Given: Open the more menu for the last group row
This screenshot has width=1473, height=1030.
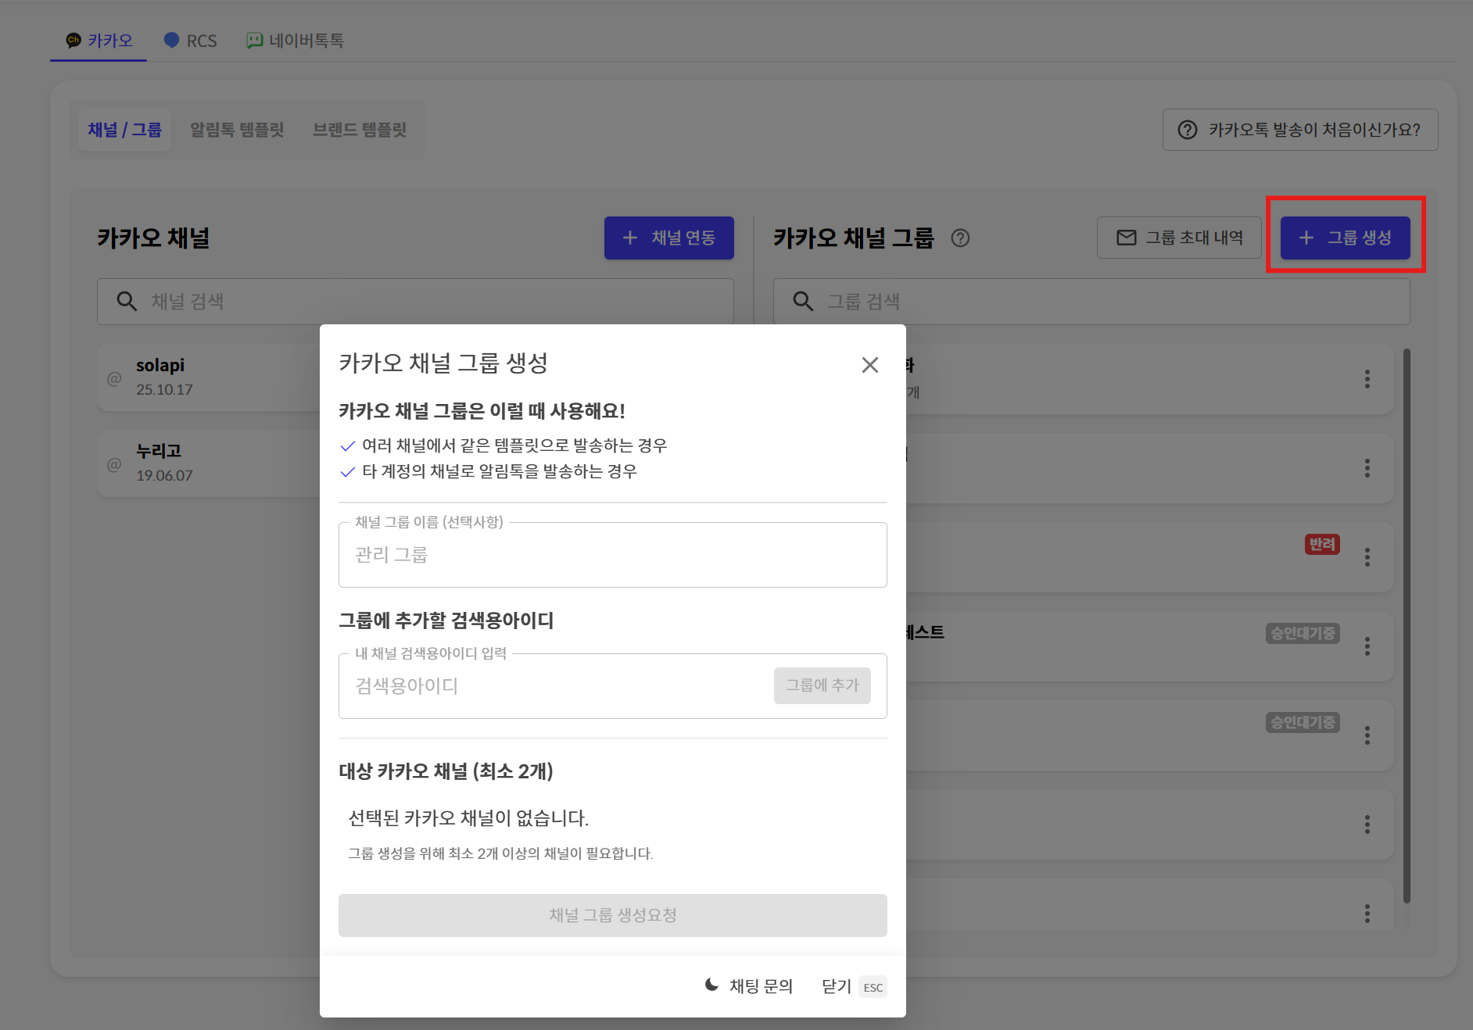Looking at the screenshot, I should [x=1367, y=914].
